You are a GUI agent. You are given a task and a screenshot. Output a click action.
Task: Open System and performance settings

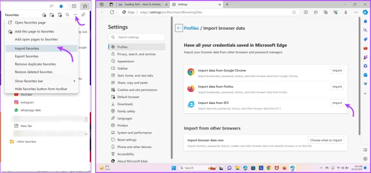coord(136,133)
